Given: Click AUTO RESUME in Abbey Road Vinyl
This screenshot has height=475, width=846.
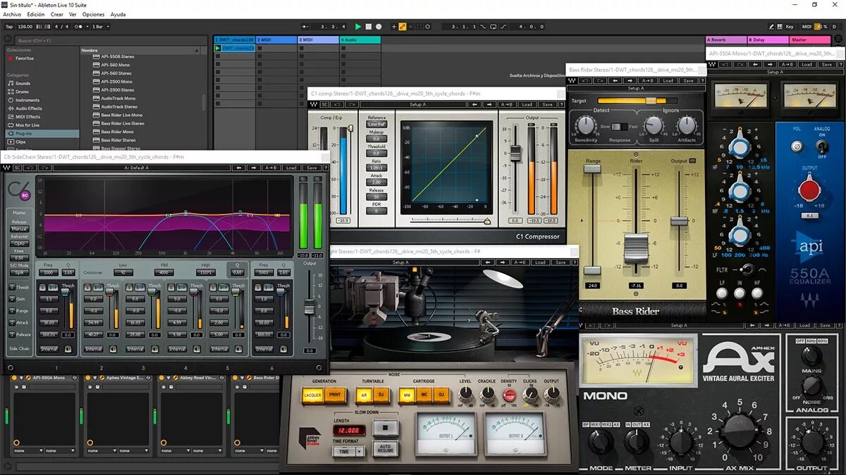Looking at the screenshot, I should [x=385, y=448].
